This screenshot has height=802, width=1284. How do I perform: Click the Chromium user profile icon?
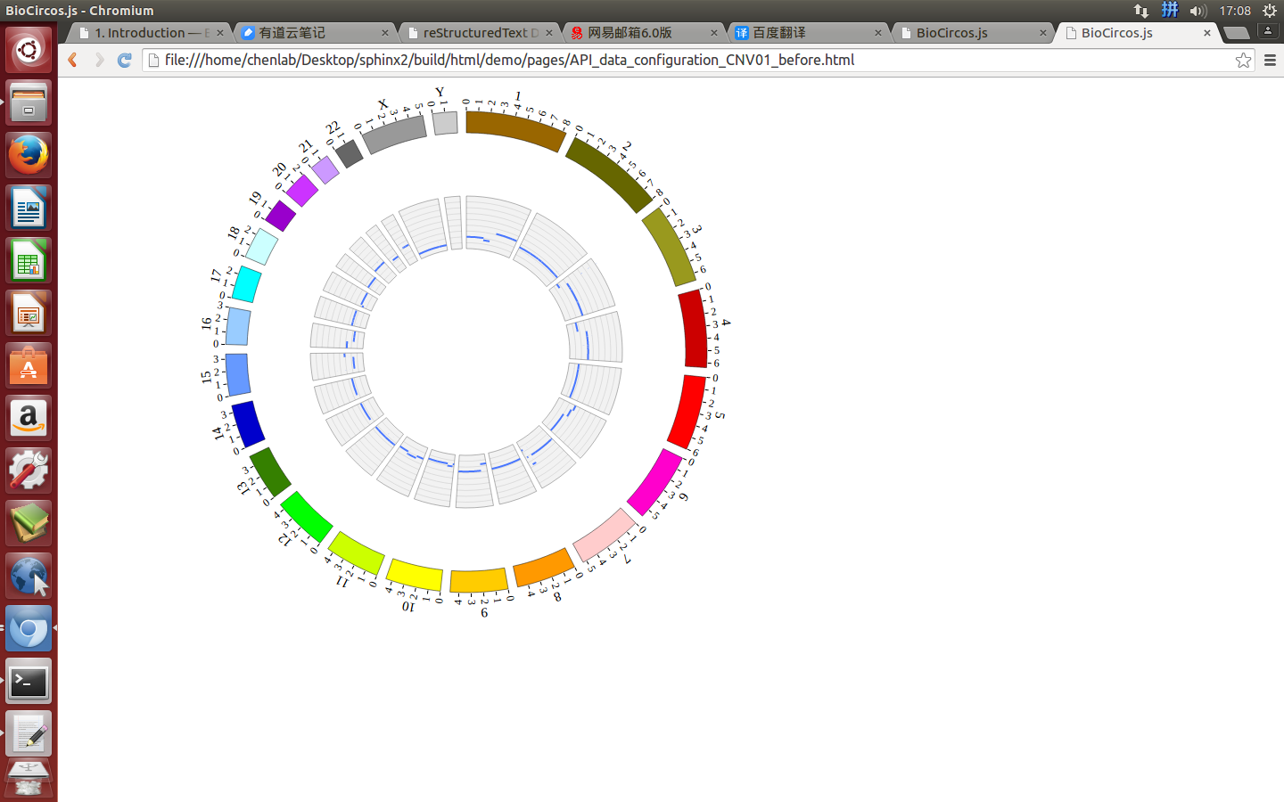point(1267,30)
